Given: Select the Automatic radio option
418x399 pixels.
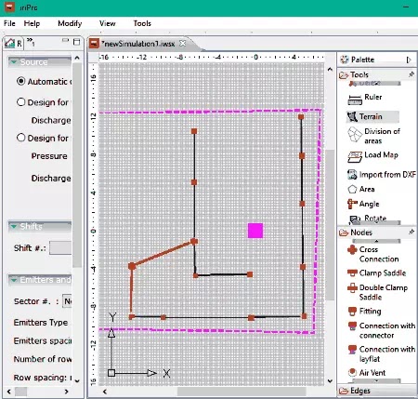Looking at the screenshot, I should pyautogui.click(x=20, y=82).
